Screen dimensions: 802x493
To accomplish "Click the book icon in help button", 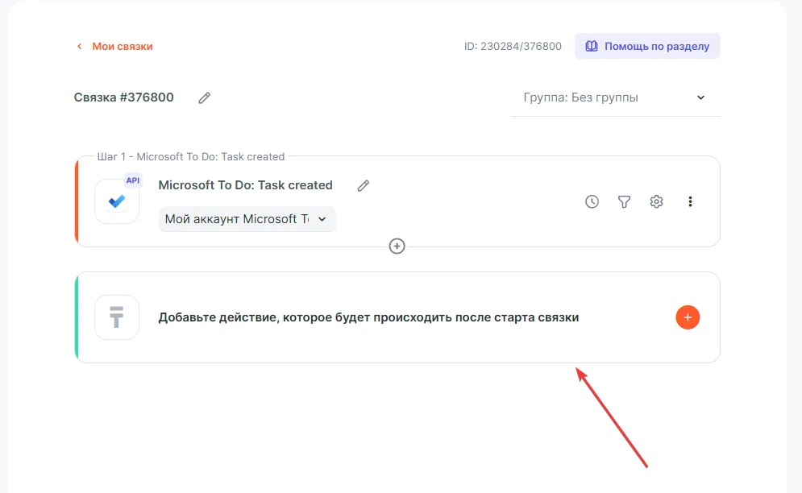I will tap(592, 46).
